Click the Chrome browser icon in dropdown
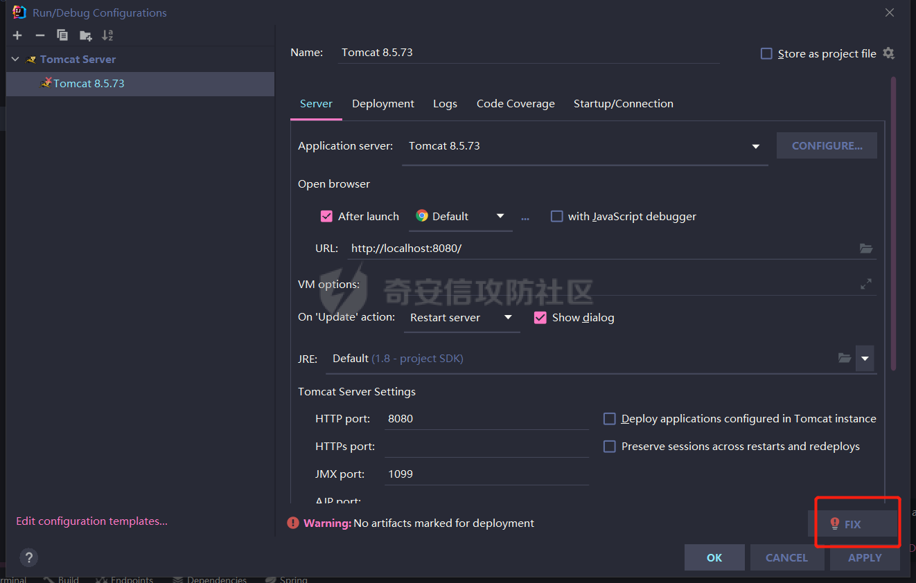 (422, 216)
